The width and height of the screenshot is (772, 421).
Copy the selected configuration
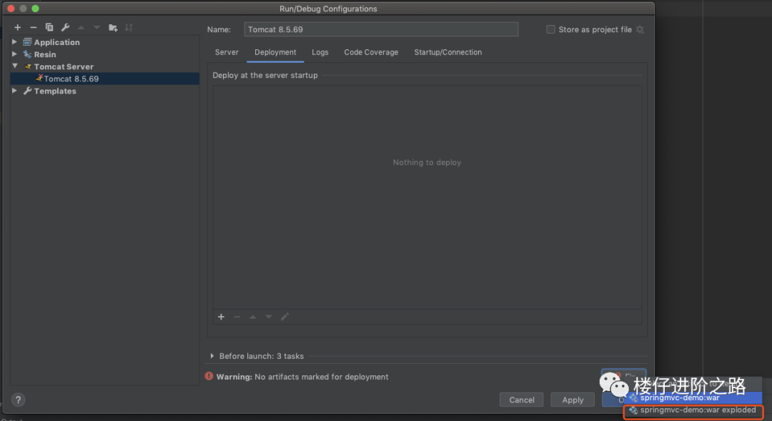[x=49, y=28]
